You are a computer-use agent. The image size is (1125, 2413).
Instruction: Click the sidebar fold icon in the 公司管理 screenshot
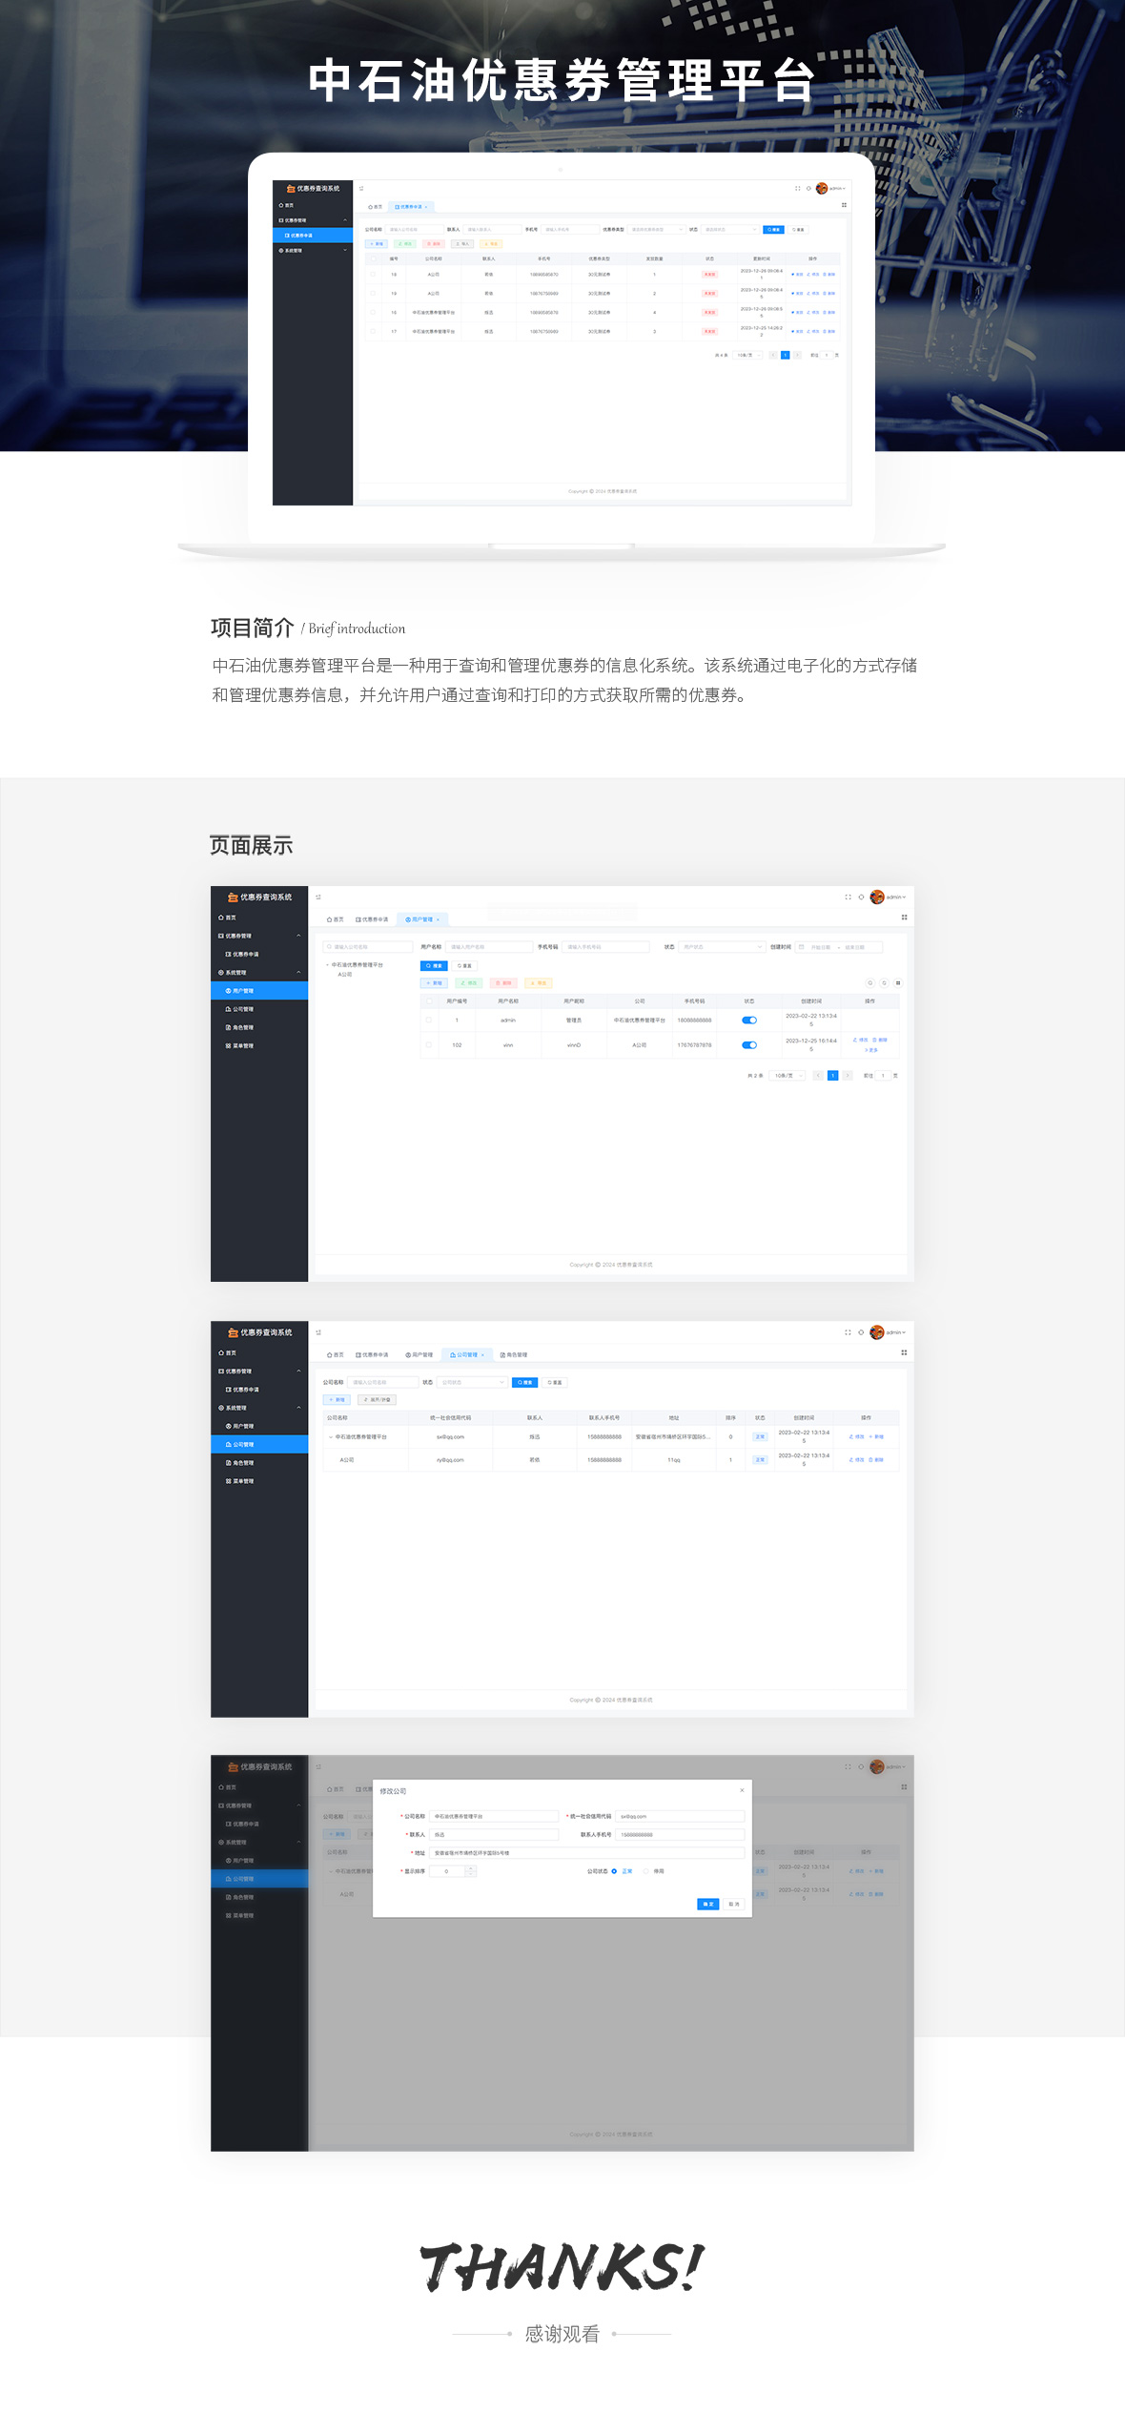[x=318, y=1332]
